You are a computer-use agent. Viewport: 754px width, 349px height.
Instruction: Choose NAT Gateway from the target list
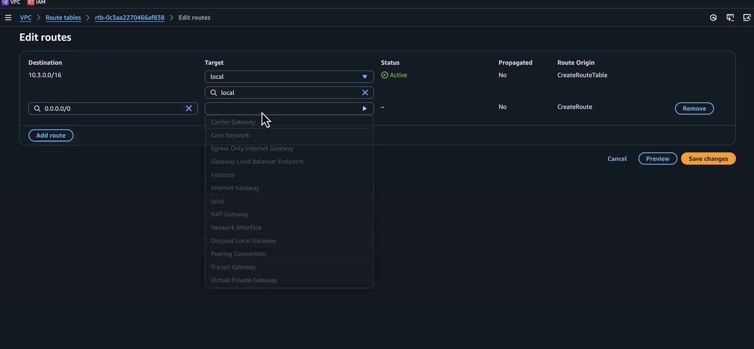point(229,214)
